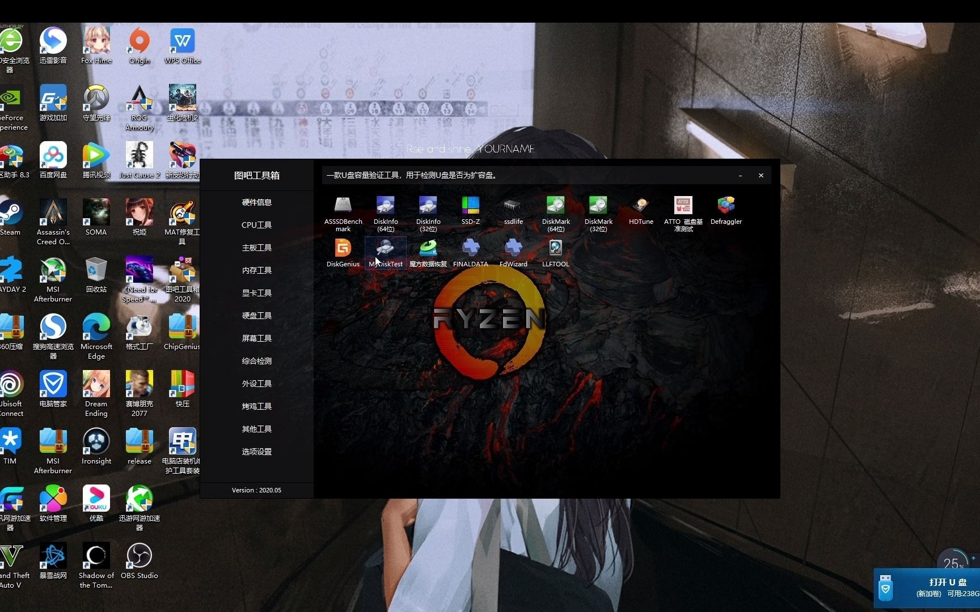980x612 pixels.
Task: Open the Origin desktop shortcut
Action: (x=140, y=46)
